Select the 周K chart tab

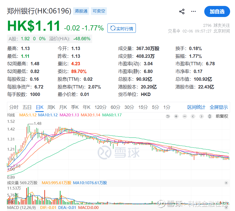[x=51, y=107]
